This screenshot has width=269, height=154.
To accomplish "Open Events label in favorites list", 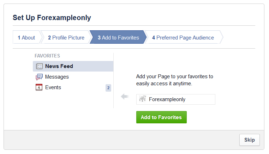I will tap(53, 87).
